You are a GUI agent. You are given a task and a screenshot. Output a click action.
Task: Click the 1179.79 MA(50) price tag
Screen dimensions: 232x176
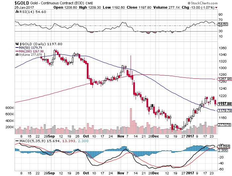(225, 111)
